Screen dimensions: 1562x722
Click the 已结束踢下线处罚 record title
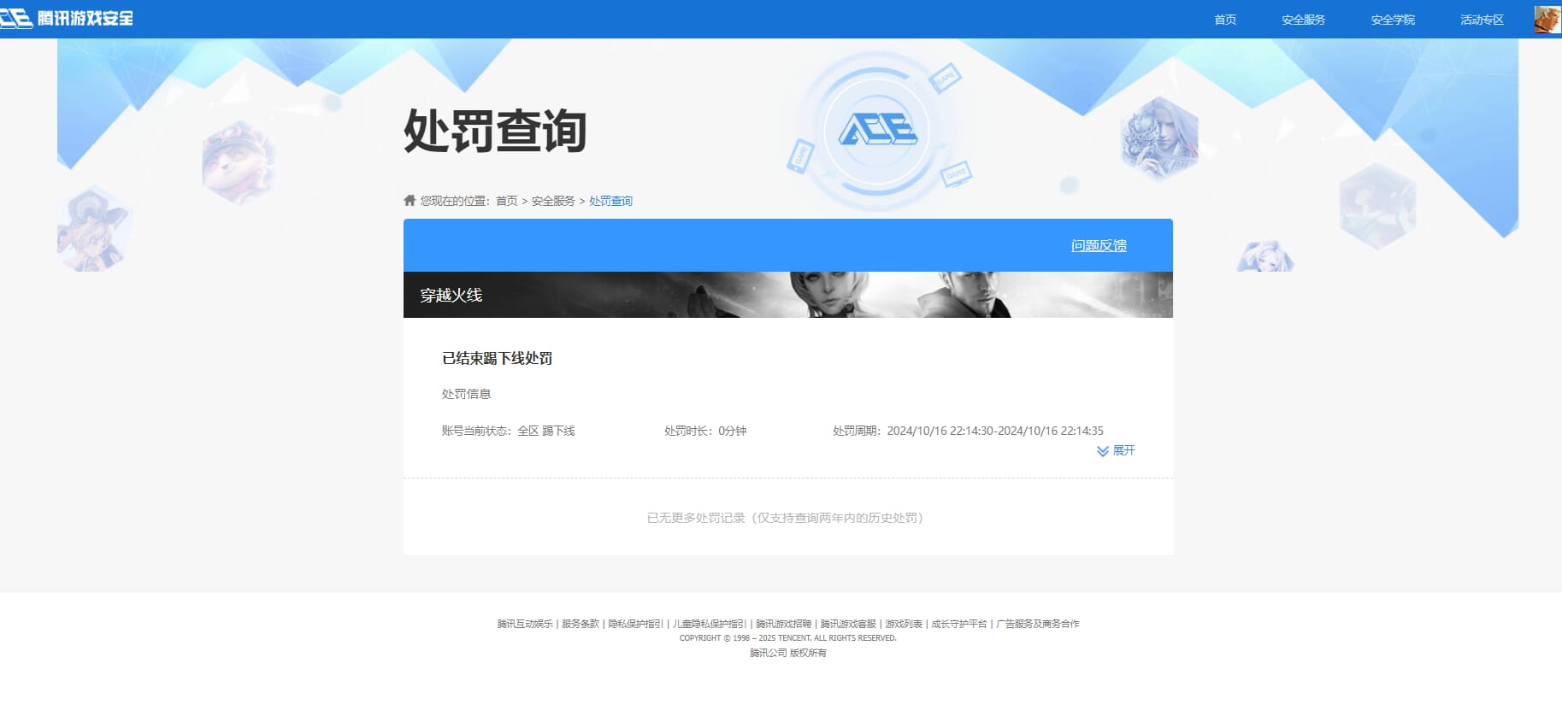click(x=497, y=358)
